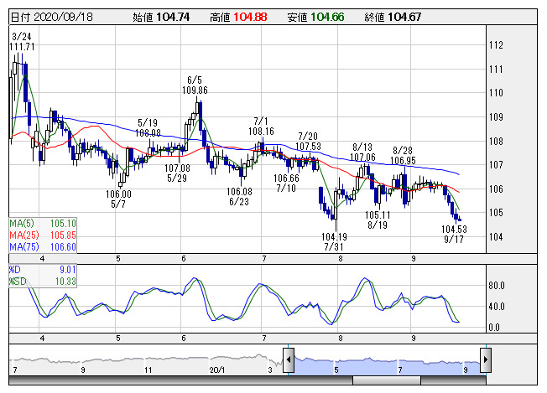Click the 安値 104.66 low price value
Image resolution: width=547 pixels, height=393 pixels.
327,17
